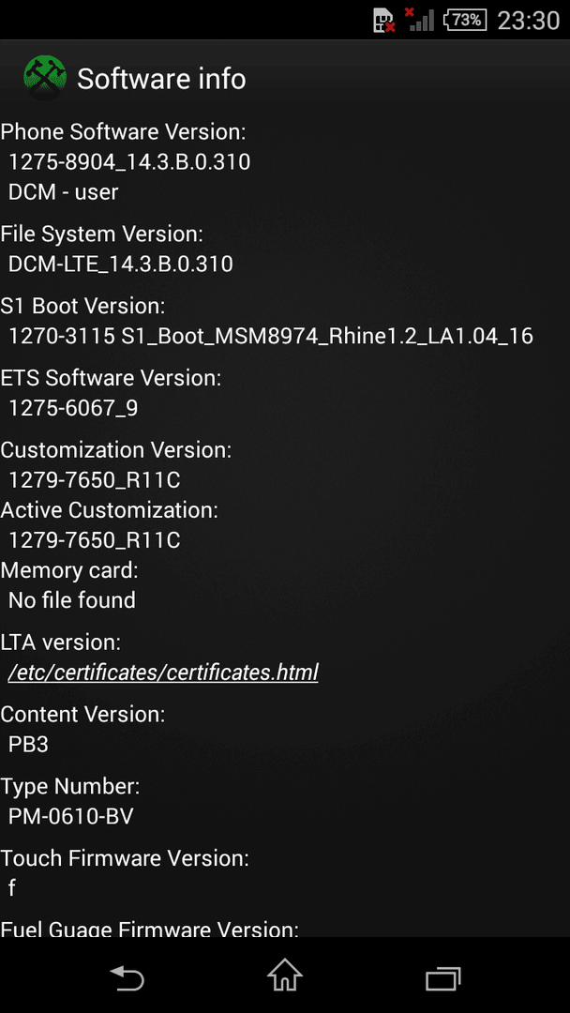Tap Customization Version value 1279-7650_R11C
The height and width of the screenshot is (1013, 570).
95,480
